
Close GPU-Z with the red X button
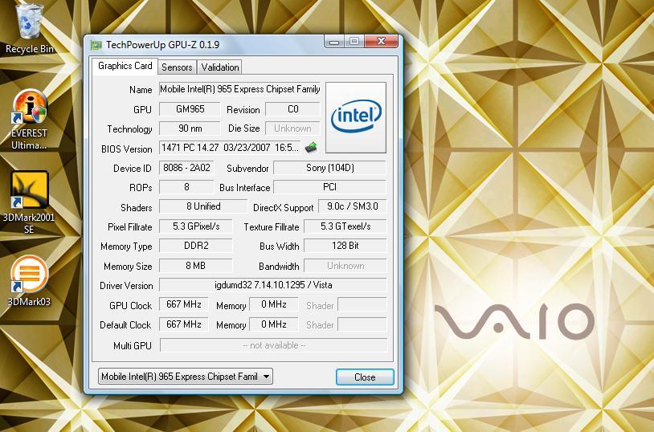381,41
